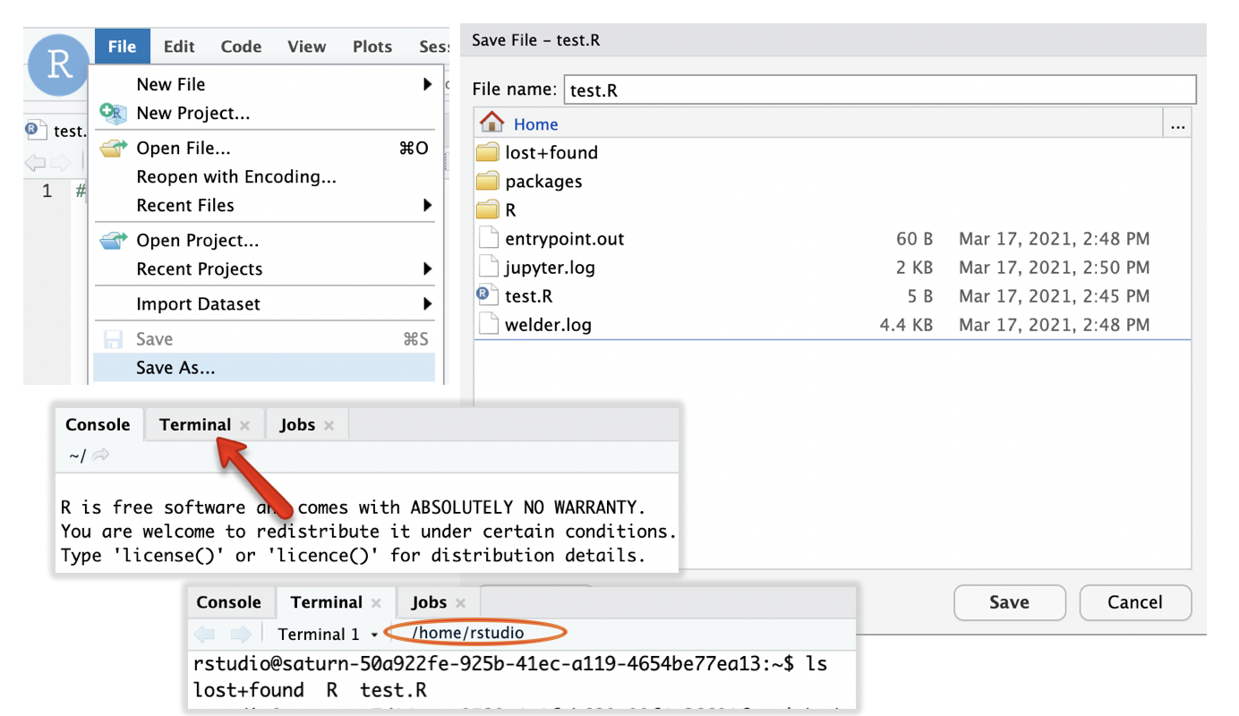
Task: Expand the Recent Projects submenu arrow
Action: point(428,269)
